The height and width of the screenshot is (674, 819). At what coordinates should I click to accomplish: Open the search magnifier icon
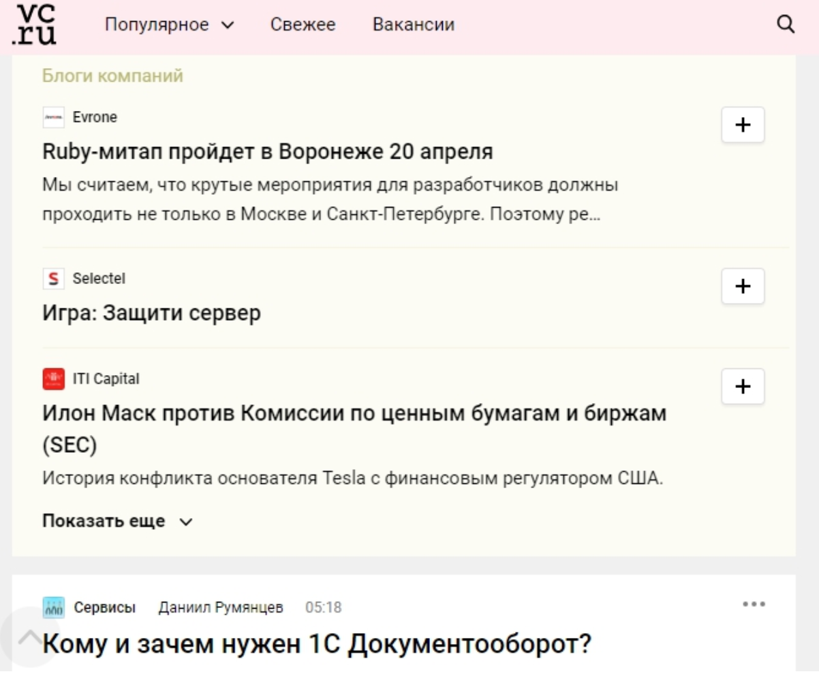(x=786, y=25)
